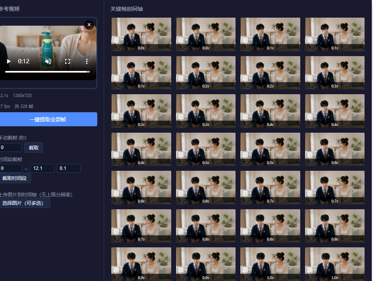Screen dimensions: 373x281
Task: Click the 一键提取全部帧 button
Action: tap(48, 119)
